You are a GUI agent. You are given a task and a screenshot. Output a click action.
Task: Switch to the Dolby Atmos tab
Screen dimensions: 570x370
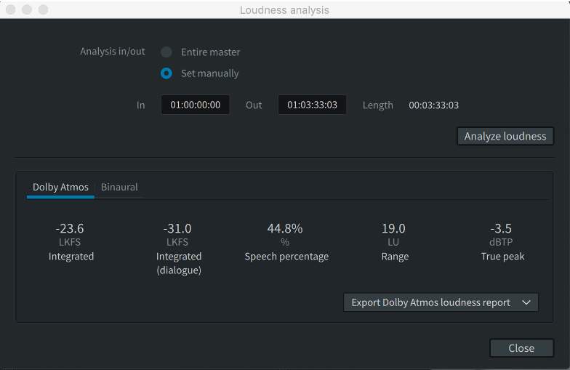60,187
